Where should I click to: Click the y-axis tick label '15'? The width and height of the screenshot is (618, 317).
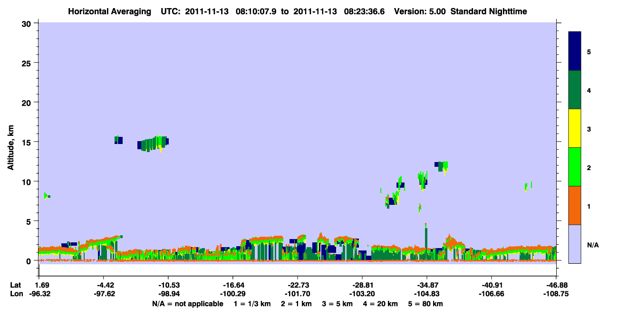pyautogui.click(x=28, y=142)
